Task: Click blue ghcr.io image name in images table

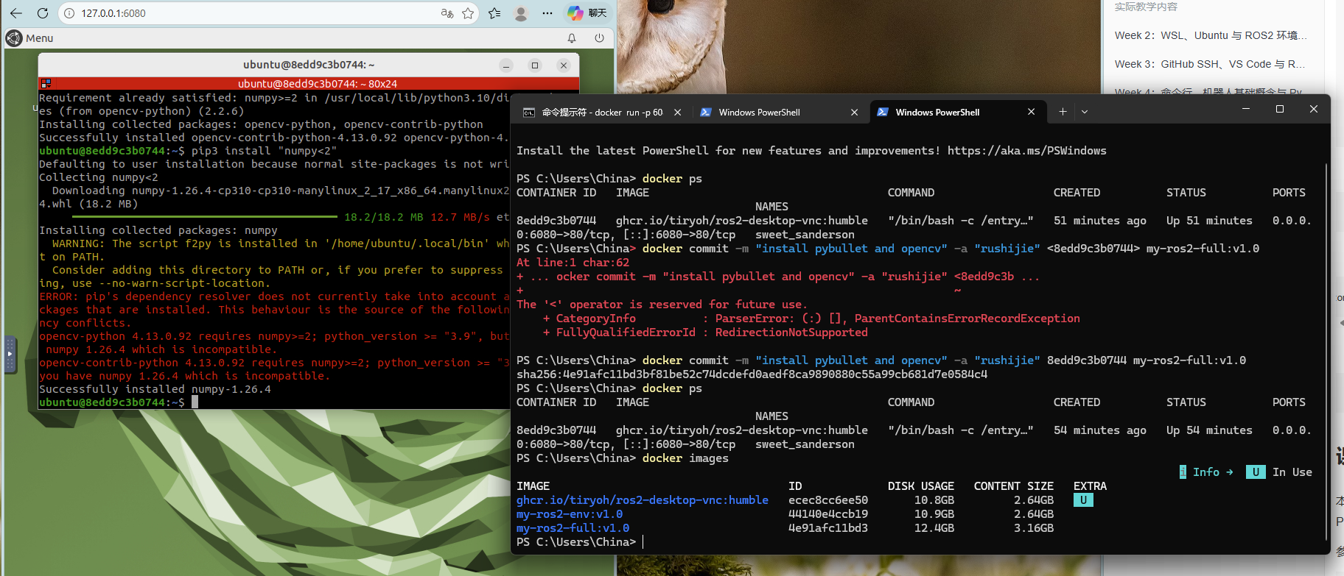Action: pos(643,500)
